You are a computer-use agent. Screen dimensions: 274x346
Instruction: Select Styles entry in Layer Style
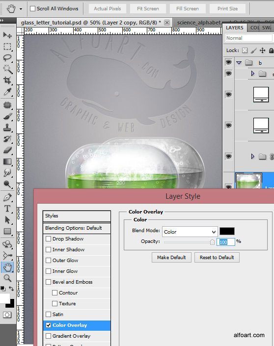tap(77, 216)
